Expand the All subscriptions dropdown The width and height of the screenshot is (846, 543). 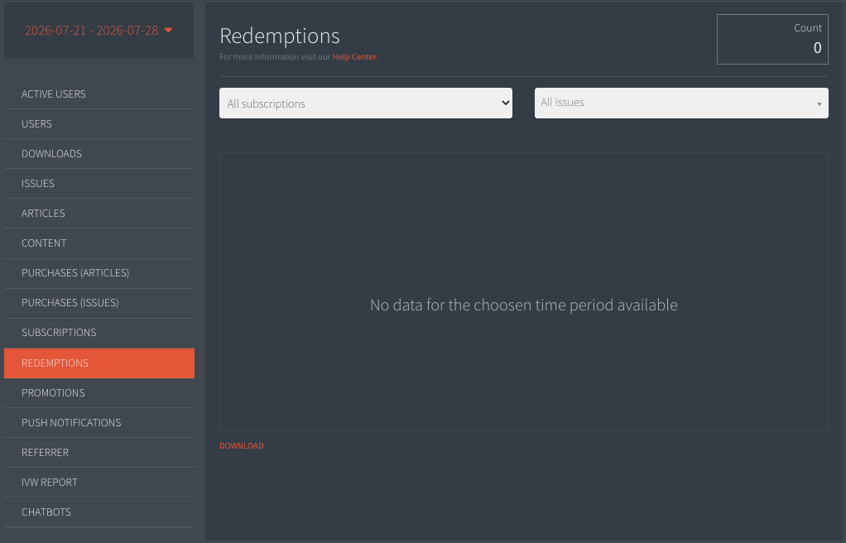click(366, 103)
